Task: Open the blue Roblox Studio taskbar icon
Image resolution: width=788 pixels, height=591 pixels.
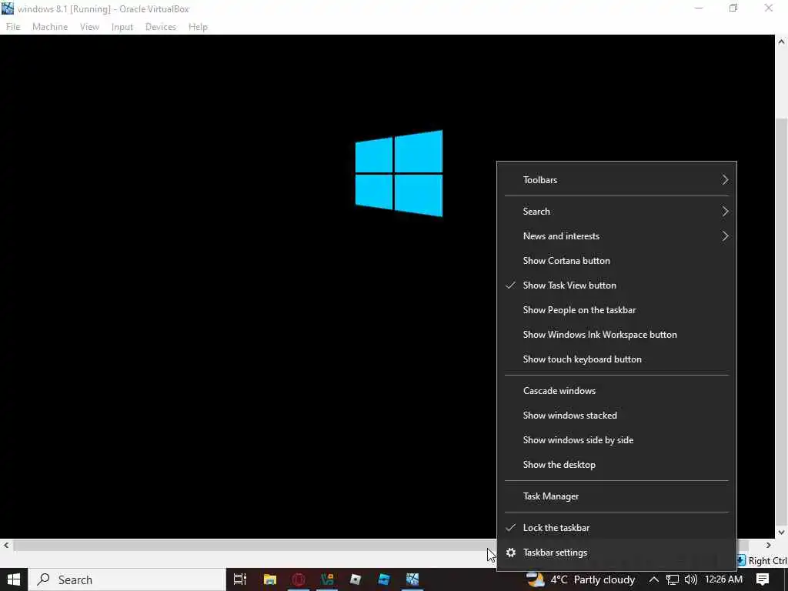Action: click(384, 579)
